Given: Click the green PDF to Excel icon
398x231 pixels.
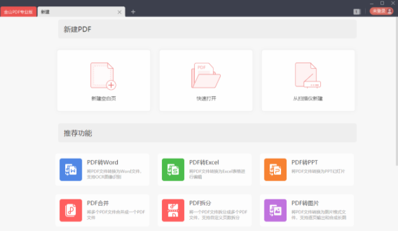Looking at the screenshot, I should click(173, 170).
